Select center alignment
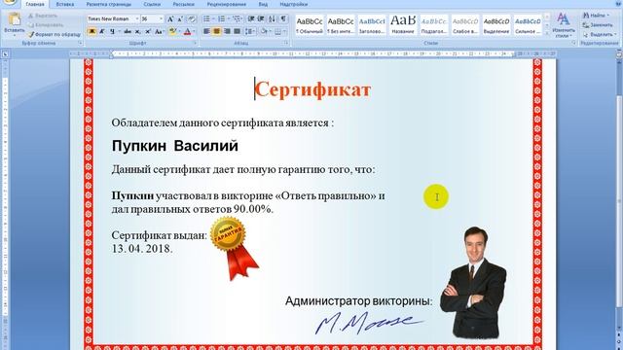This screenshot has height=350, width=623. coord(216,31)
